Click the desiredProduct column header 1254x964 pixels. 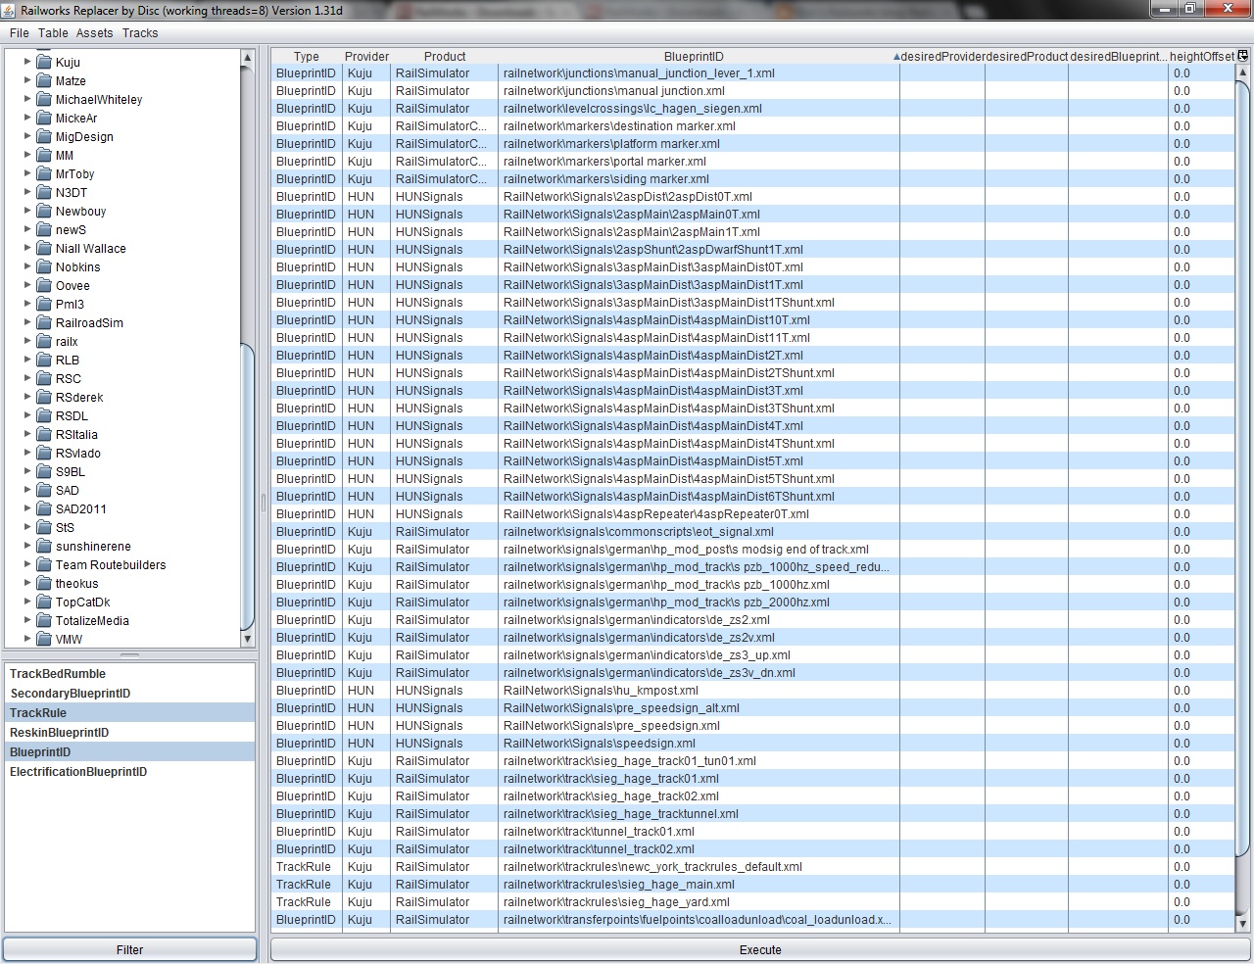[1027, 56]
